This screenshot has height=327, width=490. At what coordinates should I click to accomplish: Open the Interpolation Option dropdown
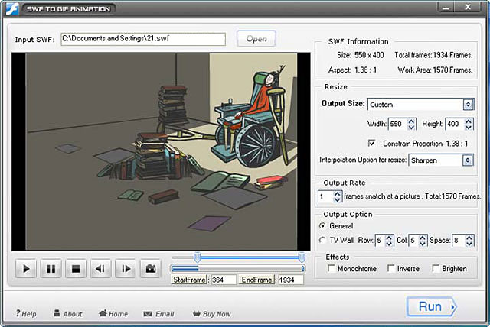click(x=468, y=160)
